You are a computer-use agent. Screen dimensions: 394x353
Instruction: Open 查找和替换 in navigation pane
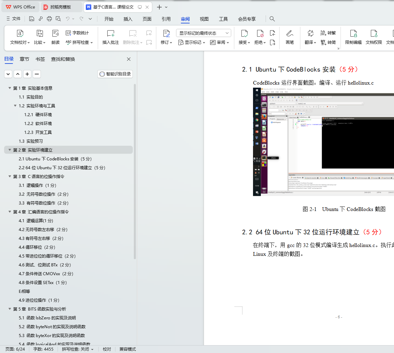(63, 59)
